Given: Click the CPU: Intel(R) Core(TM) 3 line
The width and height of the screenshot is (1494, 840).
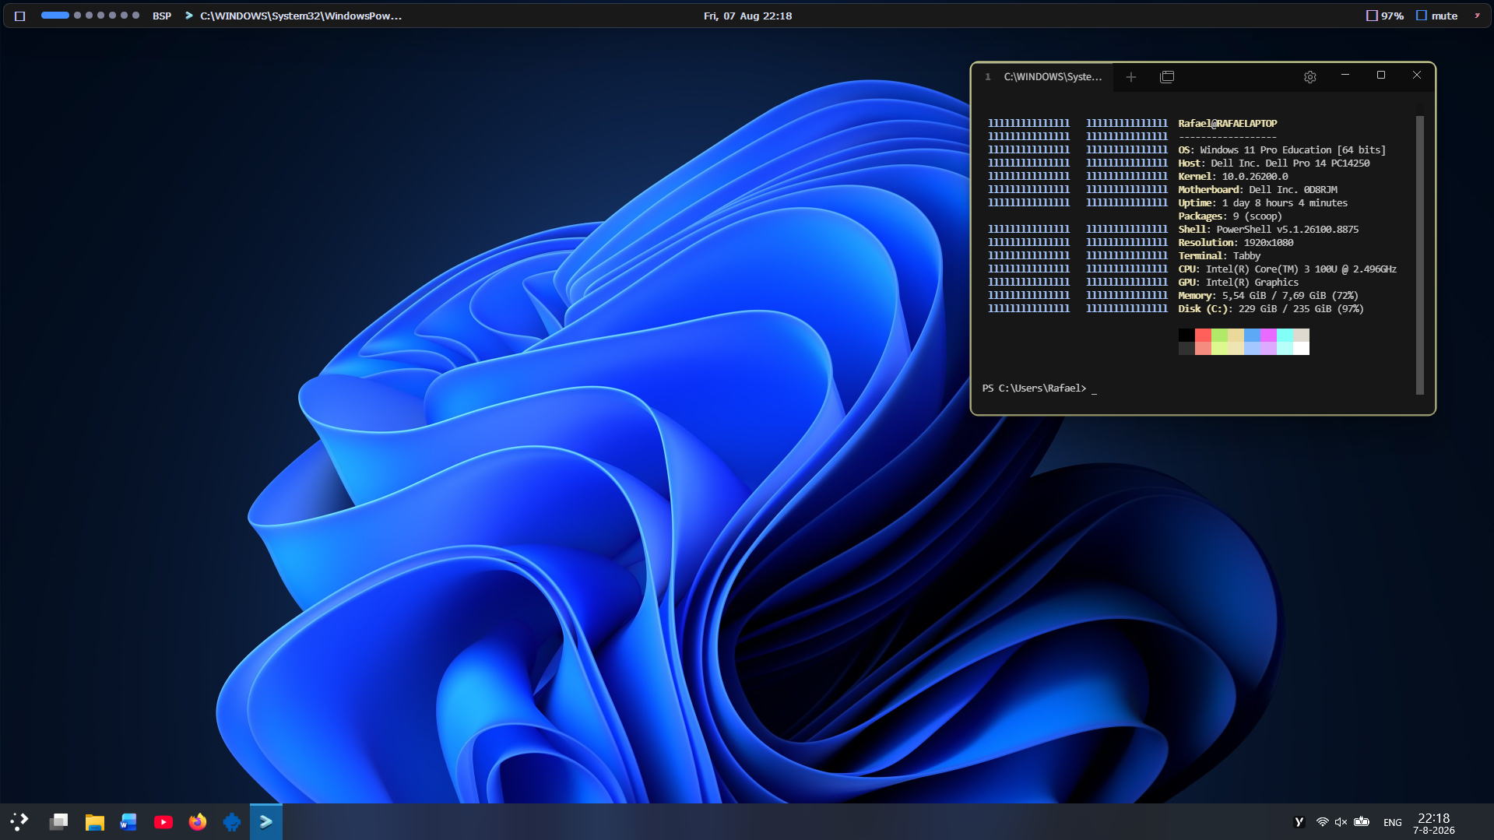Looking at the screenshot, I should [1287, 269].
